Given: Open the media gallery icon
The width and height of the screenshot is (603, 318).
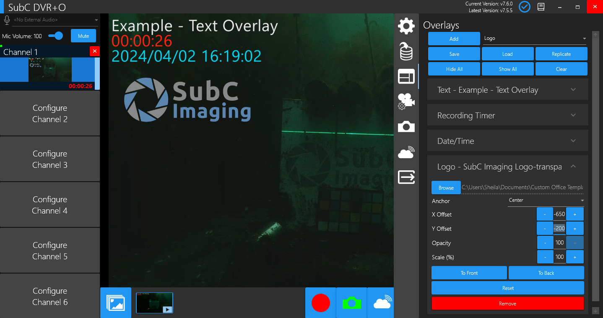Looking at the screenshot, I should click(x=116, y=303).
